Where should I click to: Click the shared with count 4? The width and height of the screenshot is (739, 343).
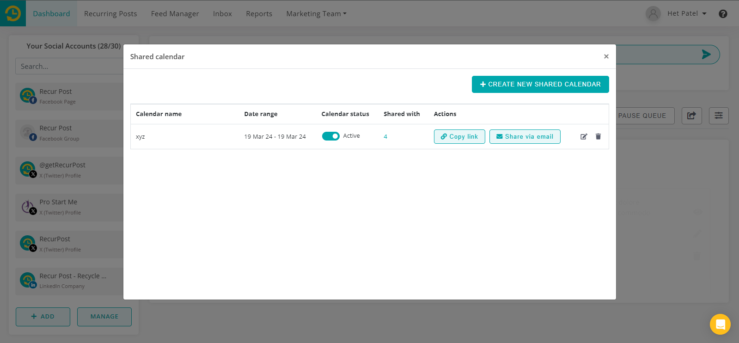[x=385, y=136]
